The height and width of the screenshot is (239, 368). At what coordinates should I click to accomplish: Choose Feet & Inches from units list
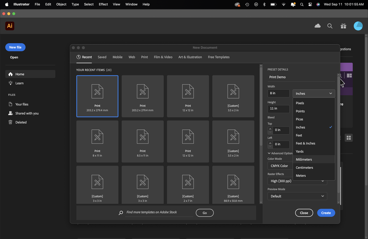click(314, 143)
